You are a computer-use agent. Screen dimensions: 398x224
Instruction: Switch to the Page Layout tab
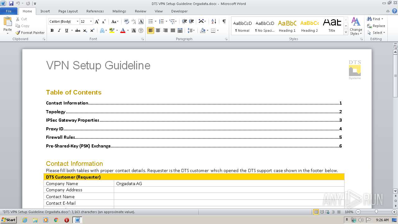(x=68, y=11)
